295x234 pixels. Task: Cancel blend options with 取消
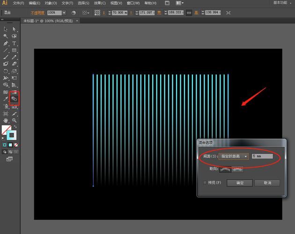267,183
